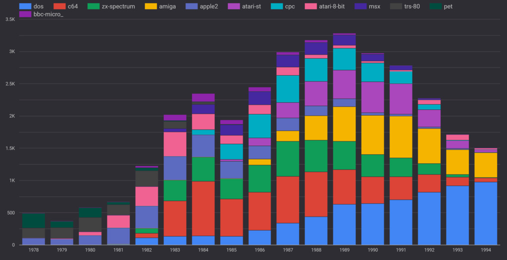Select purple atari-st segment in 1991 bar
The image size is (507, 260).
coord(401,98)
